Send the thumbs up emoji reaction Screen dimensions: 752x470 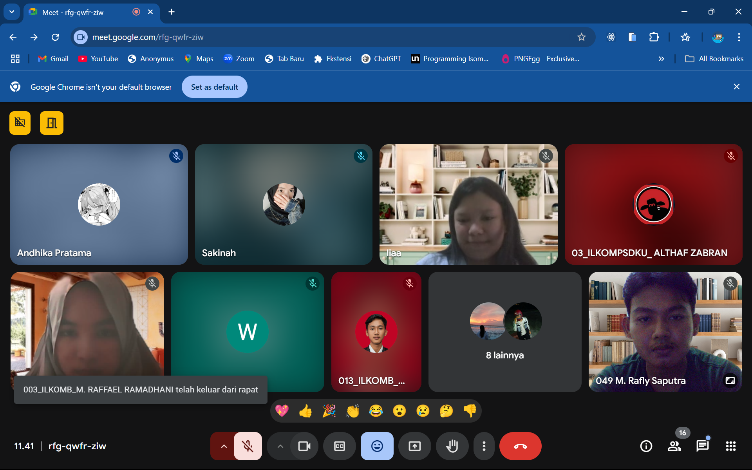[305, 411]
